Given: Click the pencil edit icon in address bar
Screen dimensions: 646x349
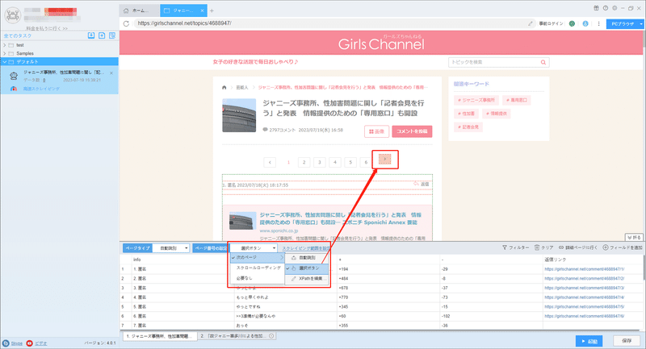Looking at the screenshot, I should click(531, 23).
